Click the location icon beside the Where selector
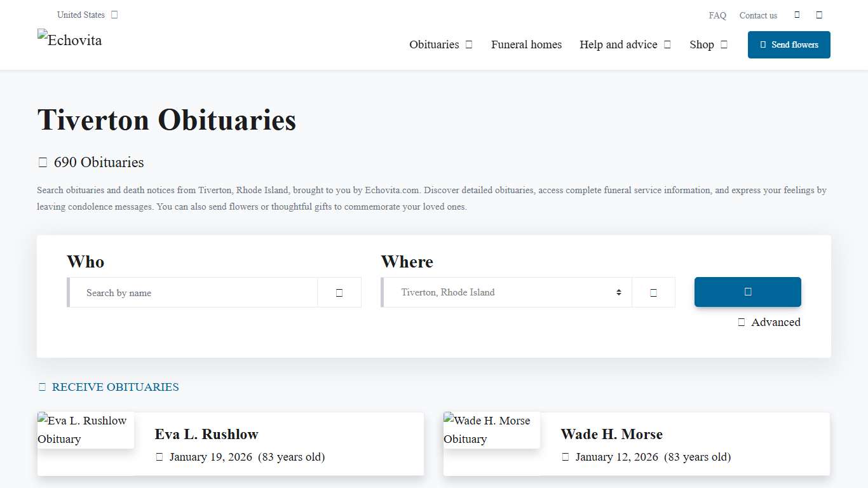868x488 pixels. point(653,292)
